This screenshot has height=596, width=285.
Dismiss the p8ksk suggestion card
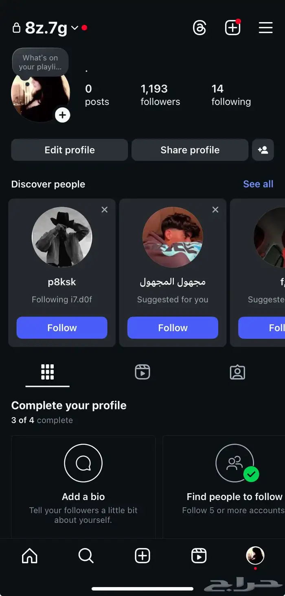[x=105, y=210]
